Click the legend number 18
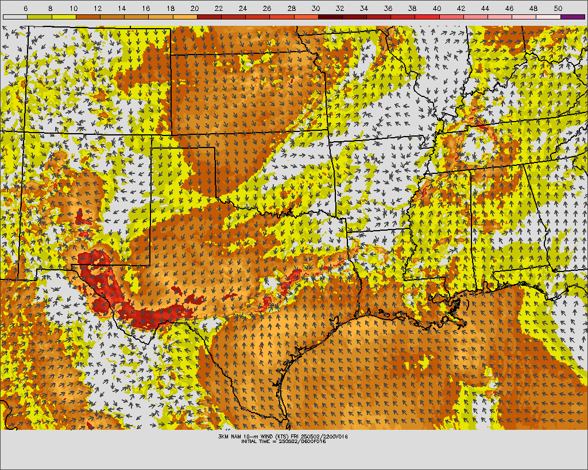This screenshot has width=588, height=470. coord(170,8)
